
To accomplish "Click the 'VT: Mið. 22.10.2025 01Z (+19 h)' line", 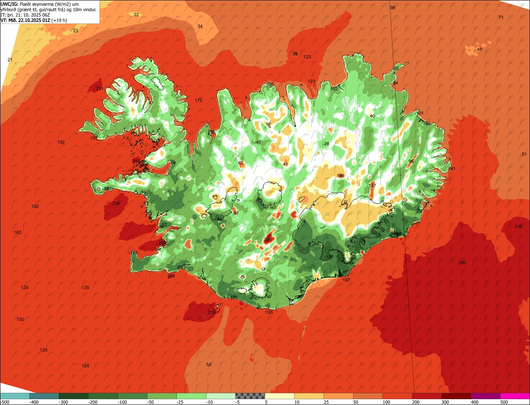I will point(34,20).
